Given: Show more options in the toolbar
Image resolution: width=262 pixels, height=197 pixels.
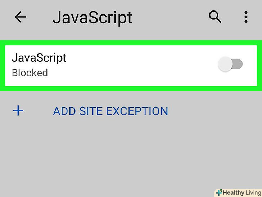Looking at the screenshot, I should 246,17.
